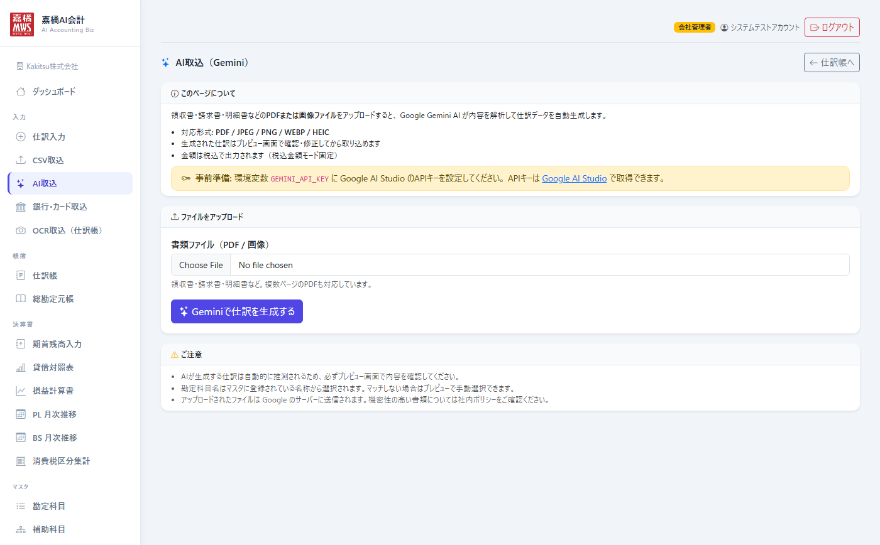The width and height of the screenshot is (880, 545).
Task: Open 貸借対照表 report
Action: point(70,367)
